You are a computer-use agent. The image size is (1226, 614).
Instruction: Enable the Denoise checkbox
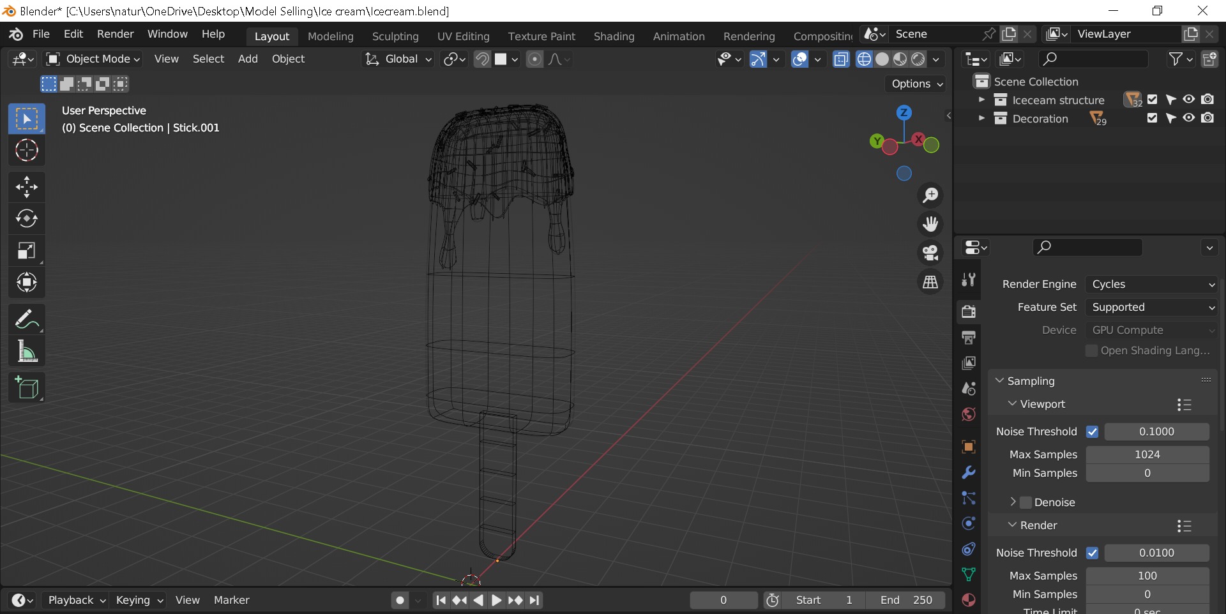1026,503
